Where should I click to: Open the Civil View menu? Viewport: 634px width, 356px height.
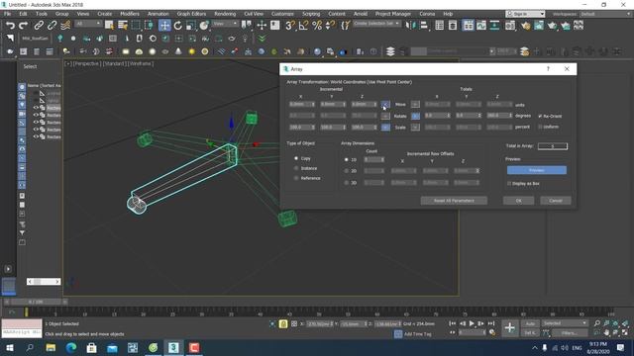point(254,14)
